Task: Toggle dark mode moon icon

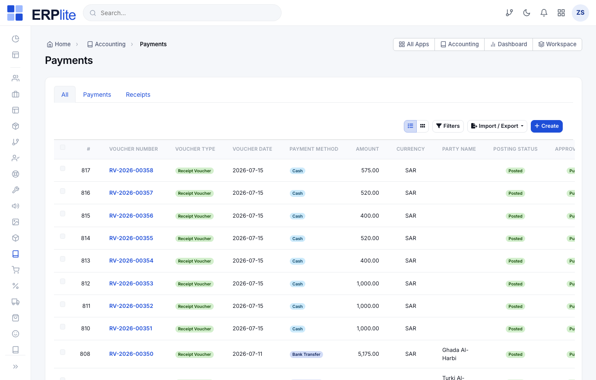Action: [526, 13]
